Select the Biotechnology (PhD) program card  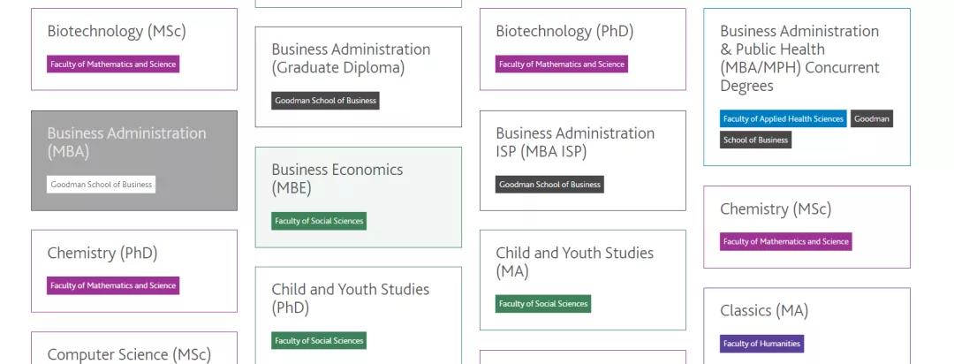(583, 49)
